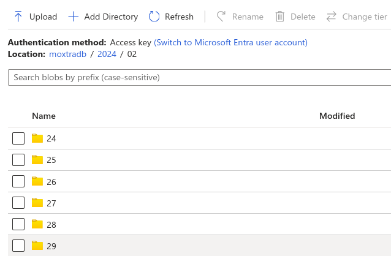Open folder icon for 25
391x256 pixels.
point(37,160)
